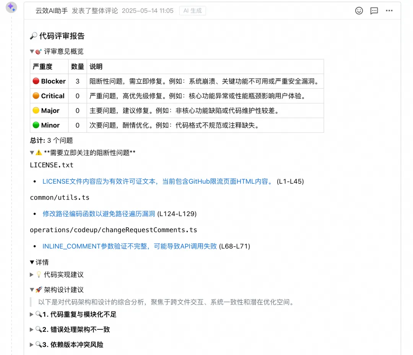Collapse the 详情 section
Screen dimensions: 413x355
[32, 262]
